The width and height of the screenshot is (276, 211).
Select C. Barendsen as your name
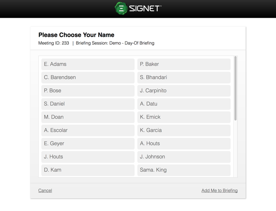coord(88,77)
